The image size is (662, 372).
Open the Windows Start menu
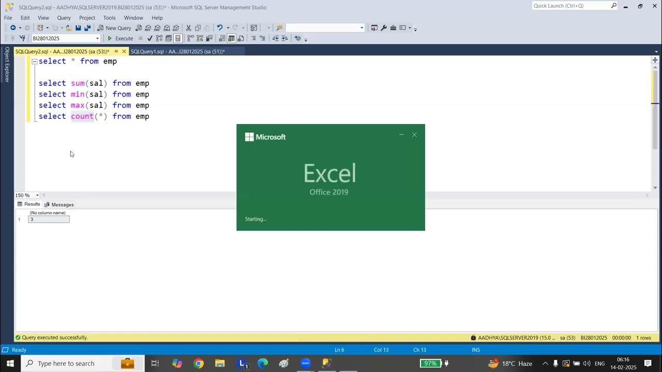[10, 363]
